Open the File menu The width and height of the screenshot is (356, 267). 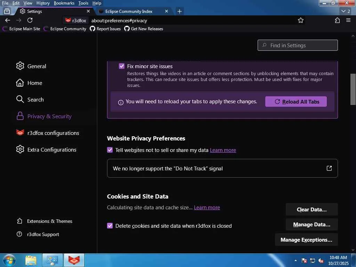(x=5, y=3)
